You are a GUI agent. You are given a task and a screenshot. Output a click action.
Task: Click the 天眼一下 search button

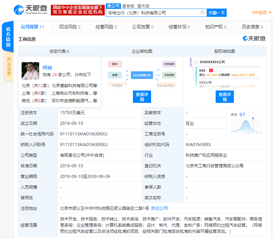tap(217, 13)
